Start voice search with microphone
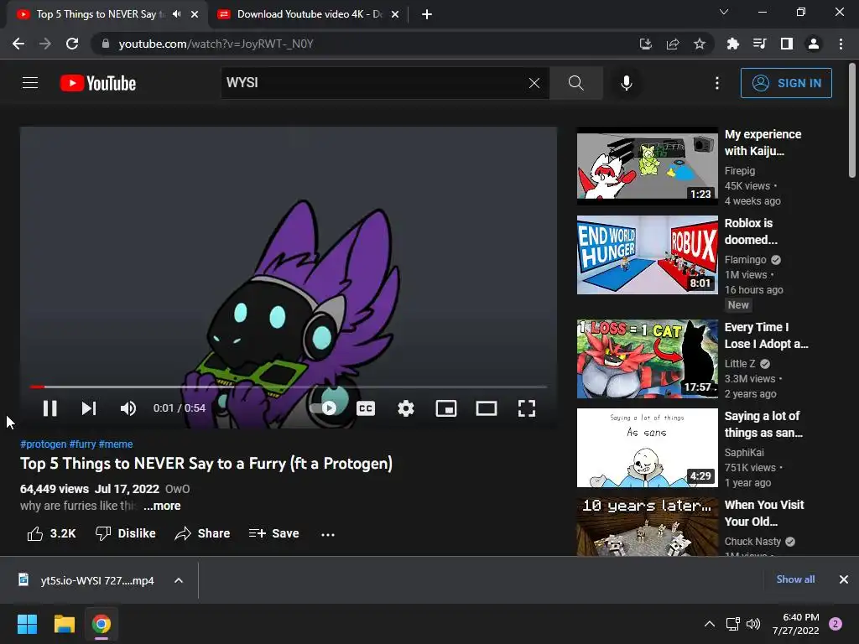This screenshot has height=644, width=859. (626, 83)
